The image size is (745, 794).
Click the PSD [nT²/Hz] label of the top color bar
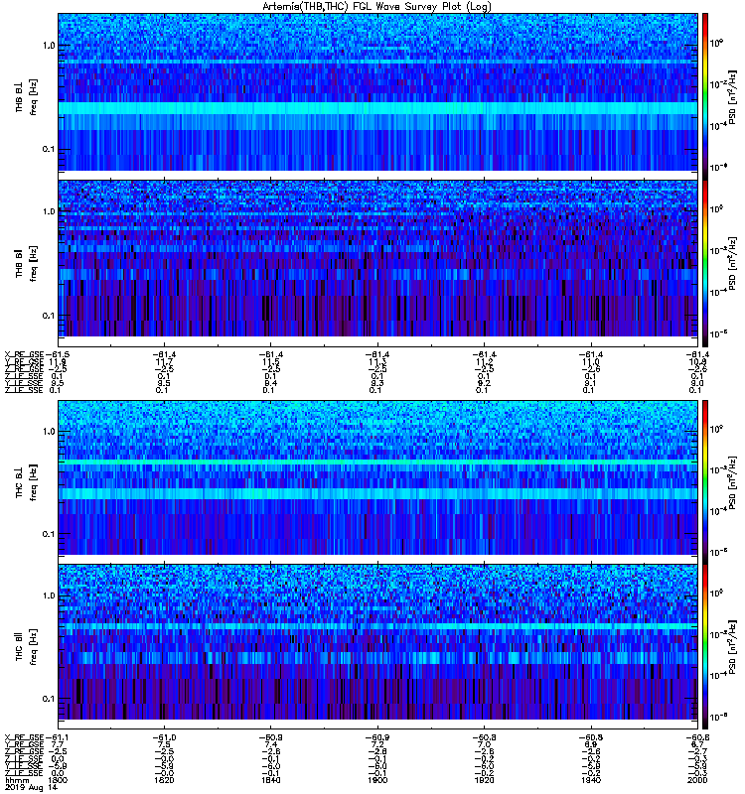coord(733,97)
